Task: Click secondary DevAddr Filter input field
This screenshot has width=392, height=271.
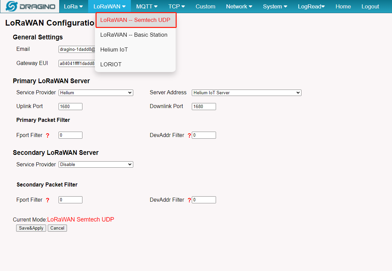Action: click(x=204, y=200)
